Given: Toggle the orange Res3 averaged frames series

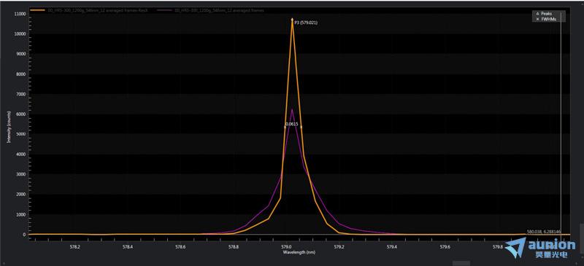Looking at the screenshot, I should pos(97,11).
